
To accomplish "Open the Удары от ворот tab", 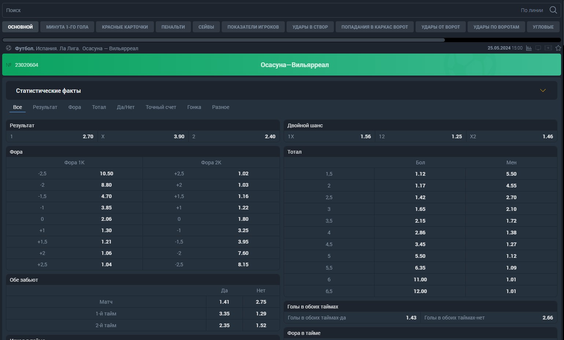I will pos(440,27).
